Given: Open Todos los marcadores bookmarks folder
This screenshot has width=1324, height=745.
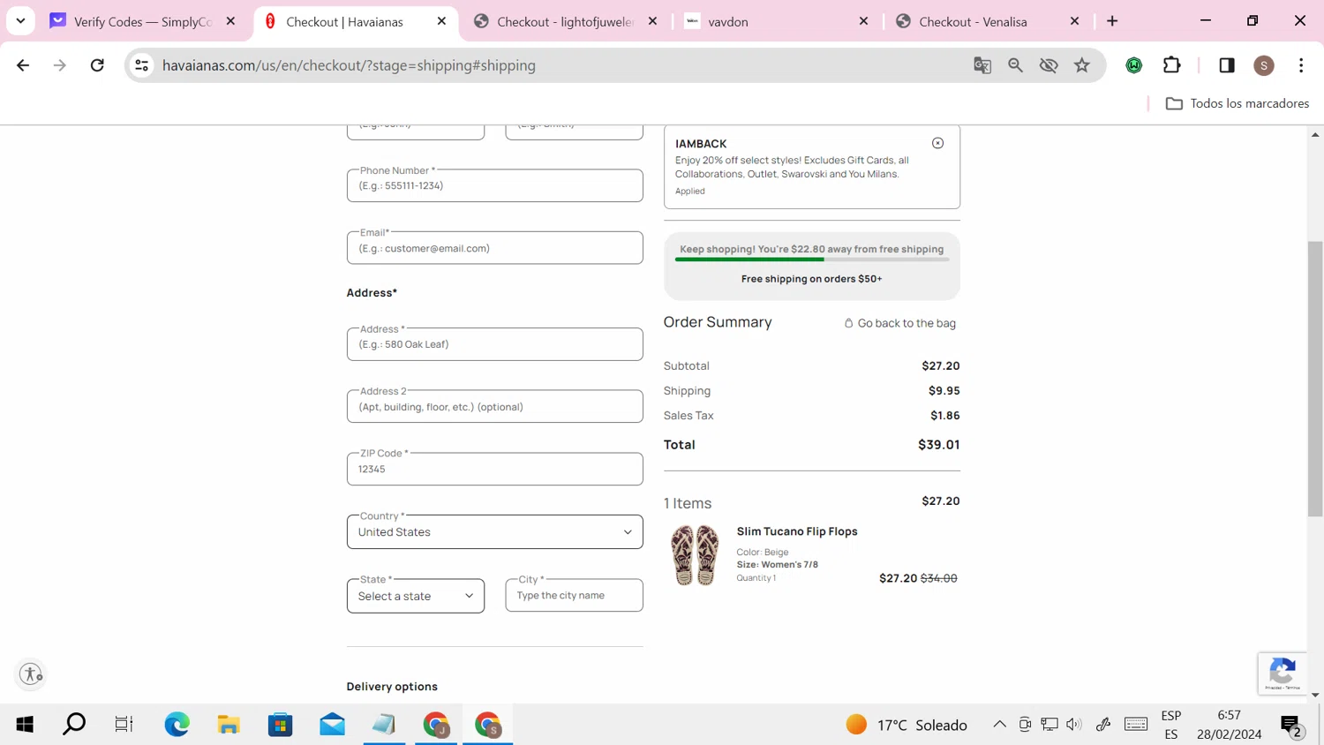Looking at the screenshot, I should 1237,103.
